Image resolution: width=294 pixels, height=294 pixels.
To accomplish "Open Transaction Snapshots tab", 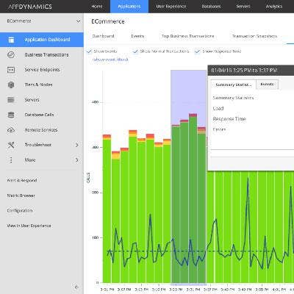I will coord(254,36).
